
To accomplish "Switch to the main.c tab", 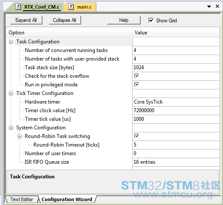I will 80,7.
